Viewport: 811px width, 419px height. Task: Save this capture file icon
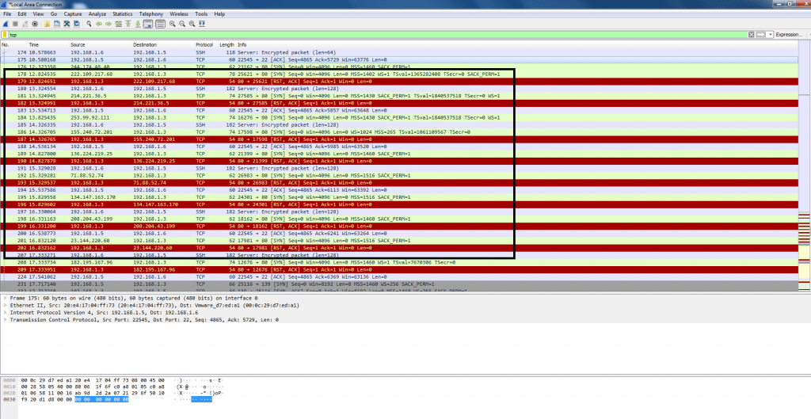57,24
